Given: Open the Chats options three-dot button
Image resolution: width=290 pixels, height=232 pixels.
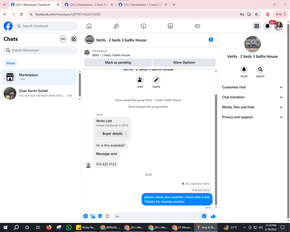Looking at the screenshot, I should 63,39.
